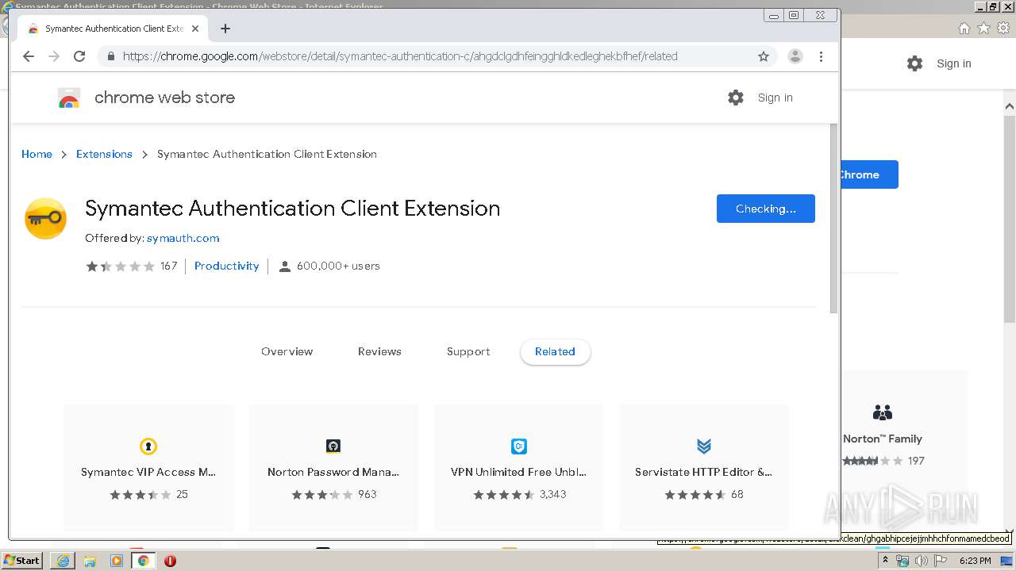Switch to the Reviews tab
The height and width of the screenshot is (571, 1016).
[379, 351]
